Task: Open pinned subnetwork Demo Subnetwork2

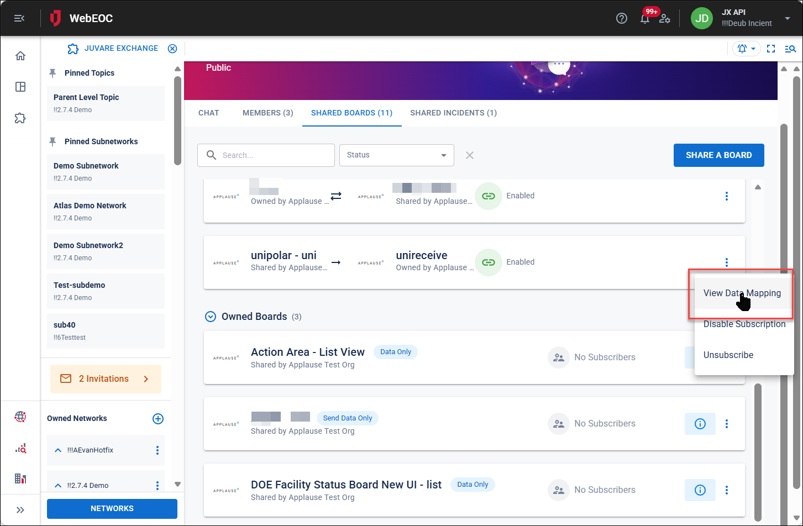Action: (x=106, y=251)
